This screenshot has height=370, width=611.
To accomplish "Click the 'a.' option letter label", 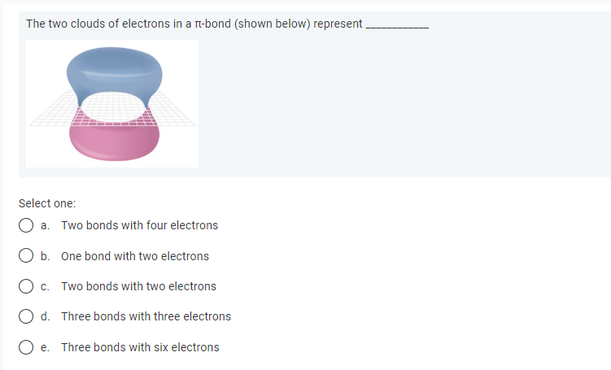I will [46, 225].
